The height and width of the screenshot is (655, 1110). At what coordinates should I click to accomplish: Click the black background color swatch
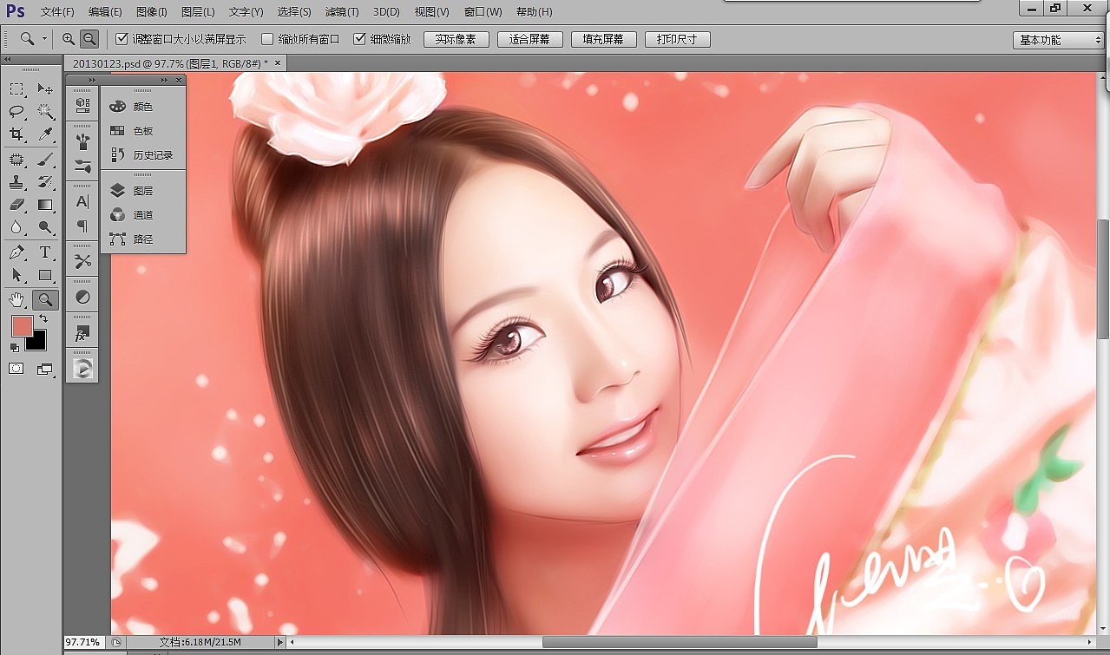[38, 343]
